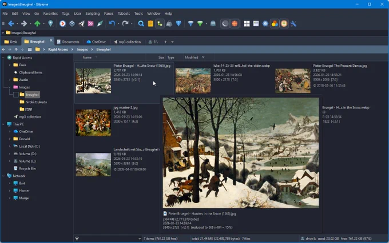This screenshot has height=243, width=389.
Task: Collapse the Network tree node
Action: (3, 176)
